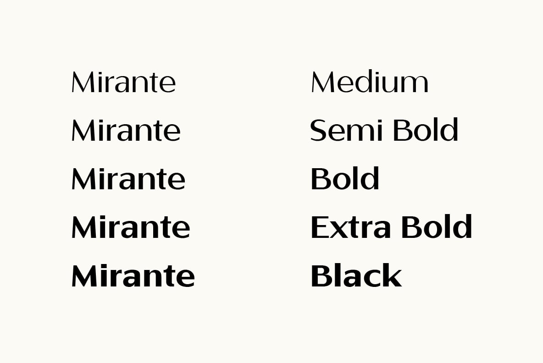The width and height of the screenshot is (543, 363).
Task: Click the word Semi in Semi Bold
Action: pyautogui.click(x=346, y=130)
